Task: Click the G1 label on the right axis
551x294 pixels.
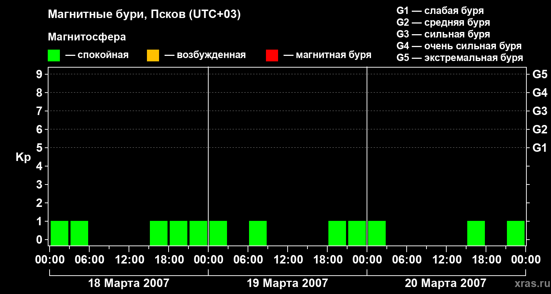Action: (x=540, y=148)
